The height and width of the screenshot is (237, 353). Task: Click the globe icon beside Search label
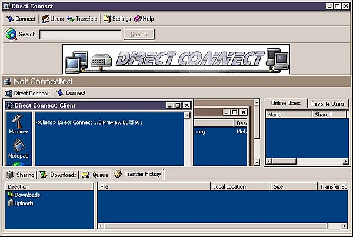tap(11, 34)
